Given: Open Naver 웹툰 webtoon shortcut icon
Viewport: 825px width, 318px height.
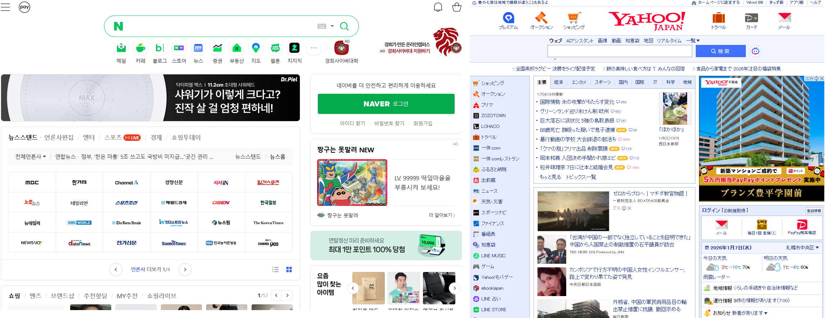Looking at the screenshot, I should pyautogui.click(x=275, y=48).
